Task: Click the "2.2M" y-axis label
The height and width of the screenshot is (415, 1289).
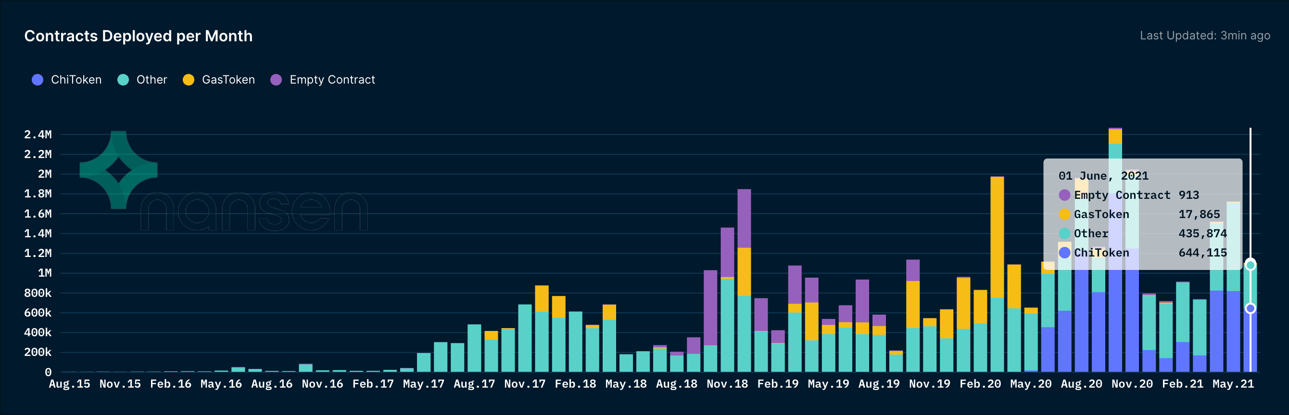Action: click(x=38, y=154)
